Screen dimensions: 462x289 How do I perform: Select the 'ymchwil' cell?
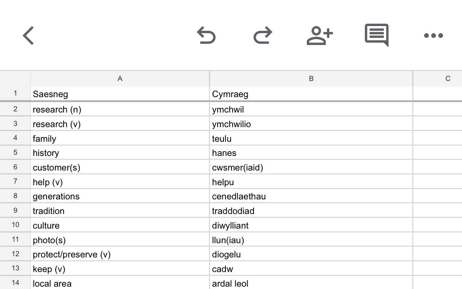tap(311, 109)
